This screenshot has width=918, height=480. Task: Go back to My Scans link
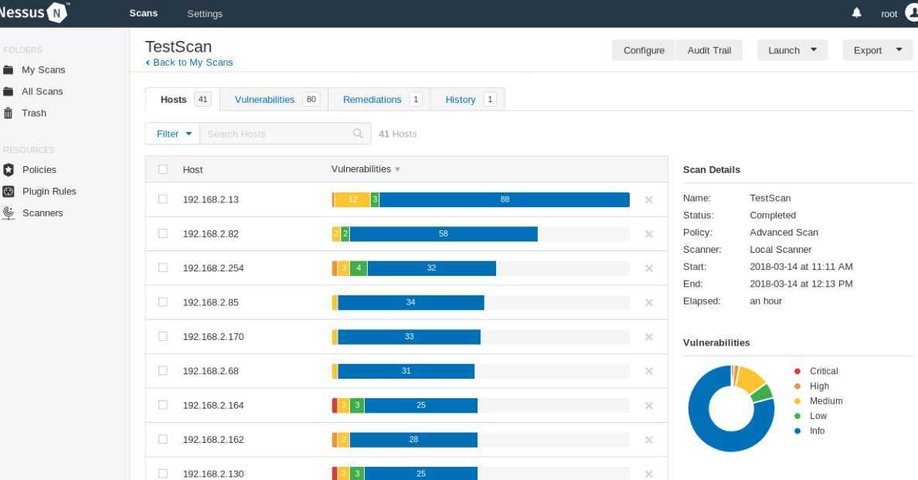click(x=189, y=63)
